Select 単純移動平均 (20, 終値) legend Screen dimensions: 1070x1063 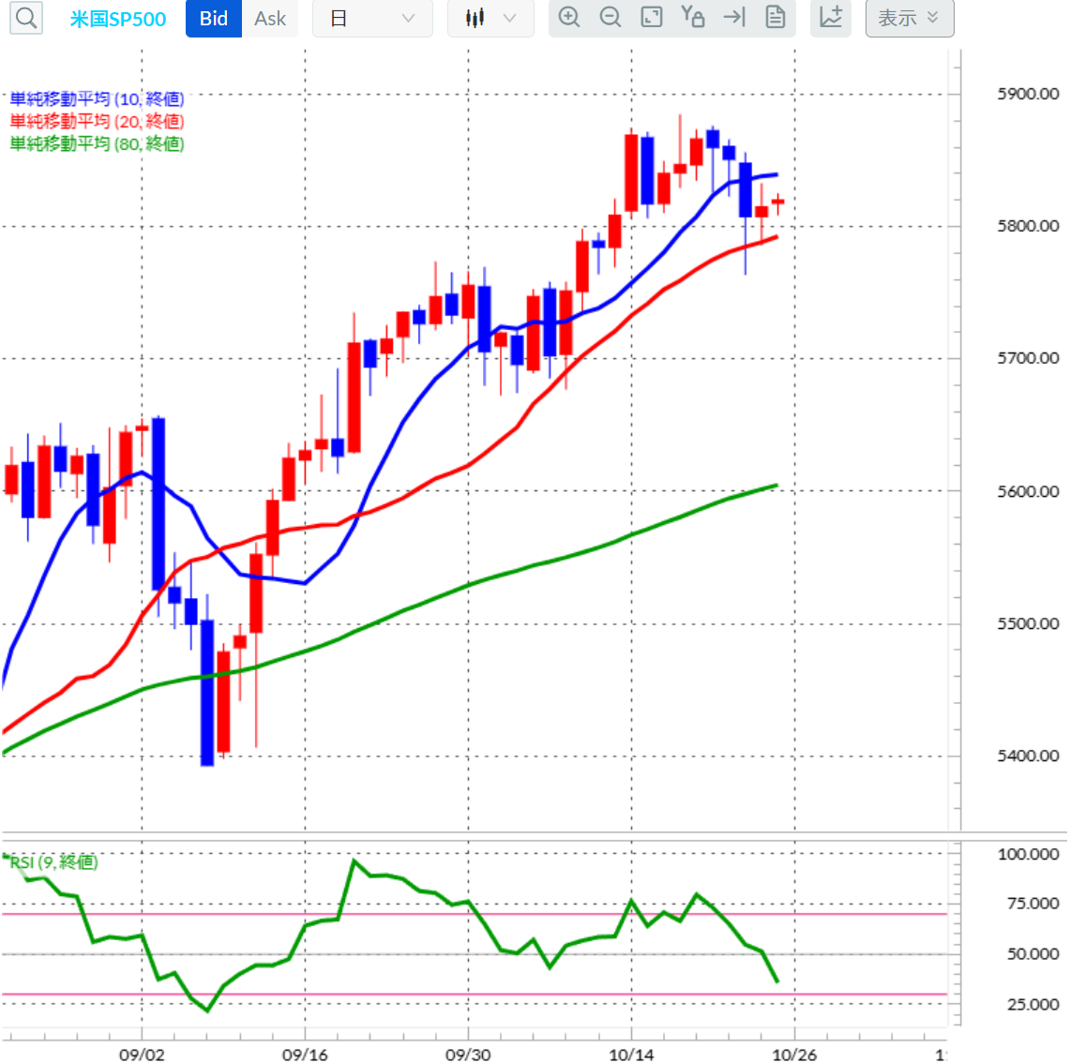(97, 122)
